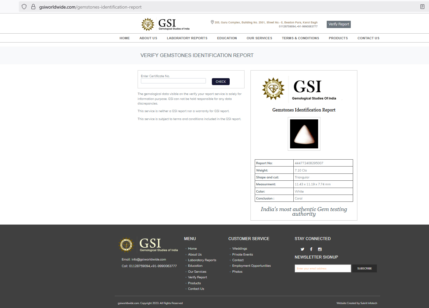Open the footer Home link
Image resolution: width=429 pixels, height=308 pixels.
point(192,249)
